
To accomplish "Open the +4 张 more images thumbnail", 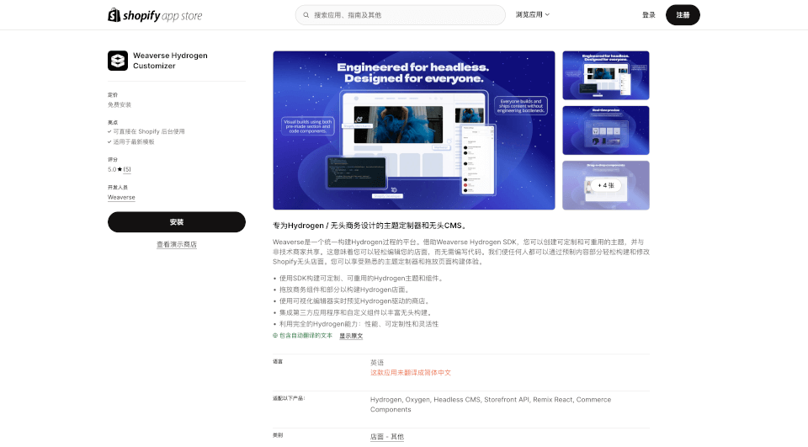I will (x=605, y=185).
